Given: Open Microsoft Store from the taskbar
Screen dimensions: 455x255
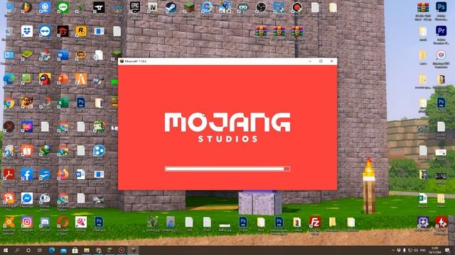Looking at the screenshot, I should pos(75,250).
